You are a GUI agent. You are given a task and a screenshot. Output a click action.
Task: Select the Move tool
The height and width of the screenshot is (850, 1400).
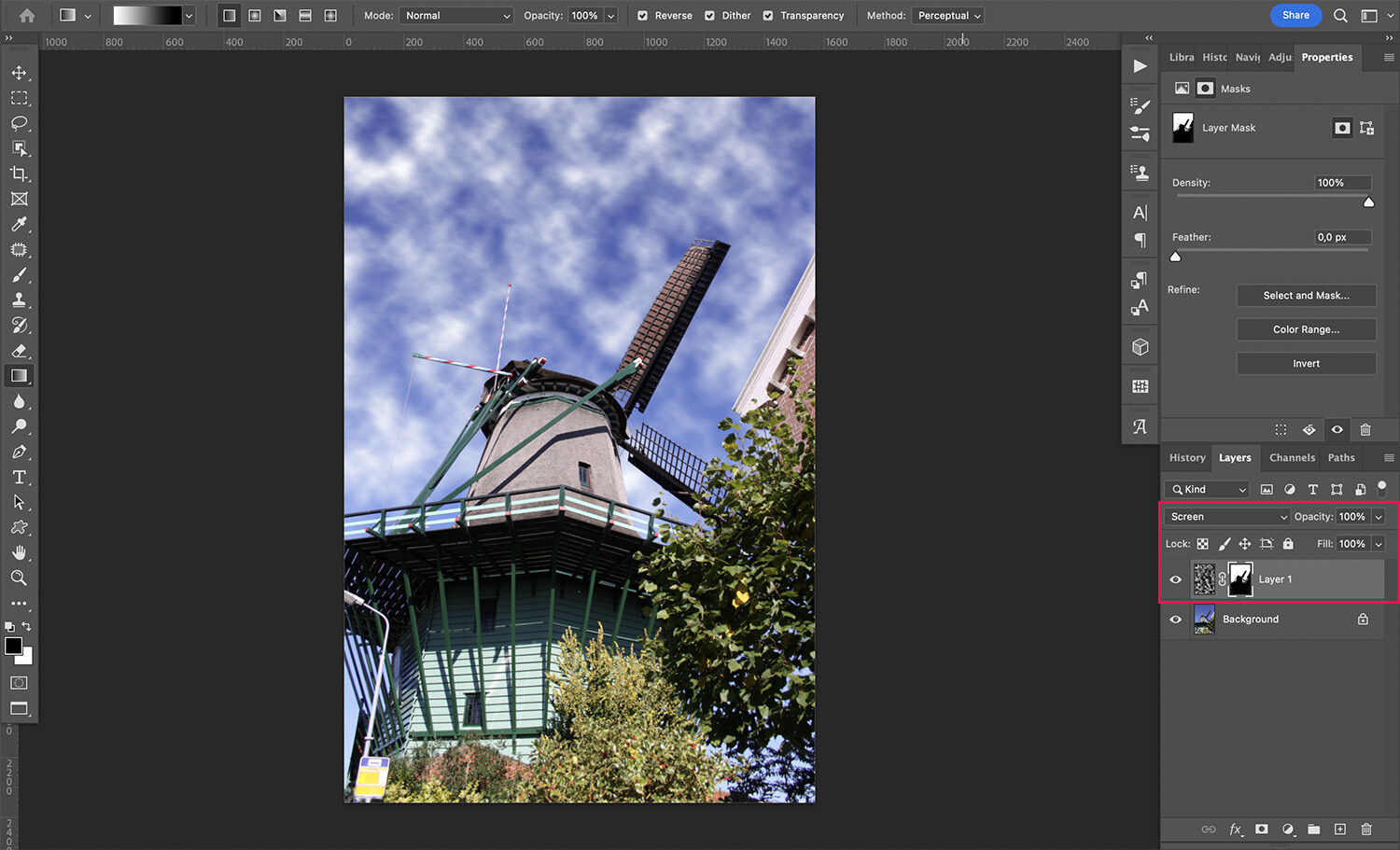pos(19,73)
